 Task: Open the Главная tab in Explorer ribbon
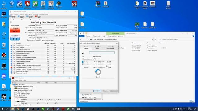coord(88,36)
